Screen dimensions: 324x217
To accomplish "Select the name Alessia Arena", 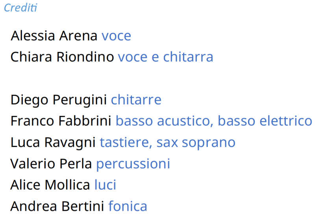I will (54, 36).
